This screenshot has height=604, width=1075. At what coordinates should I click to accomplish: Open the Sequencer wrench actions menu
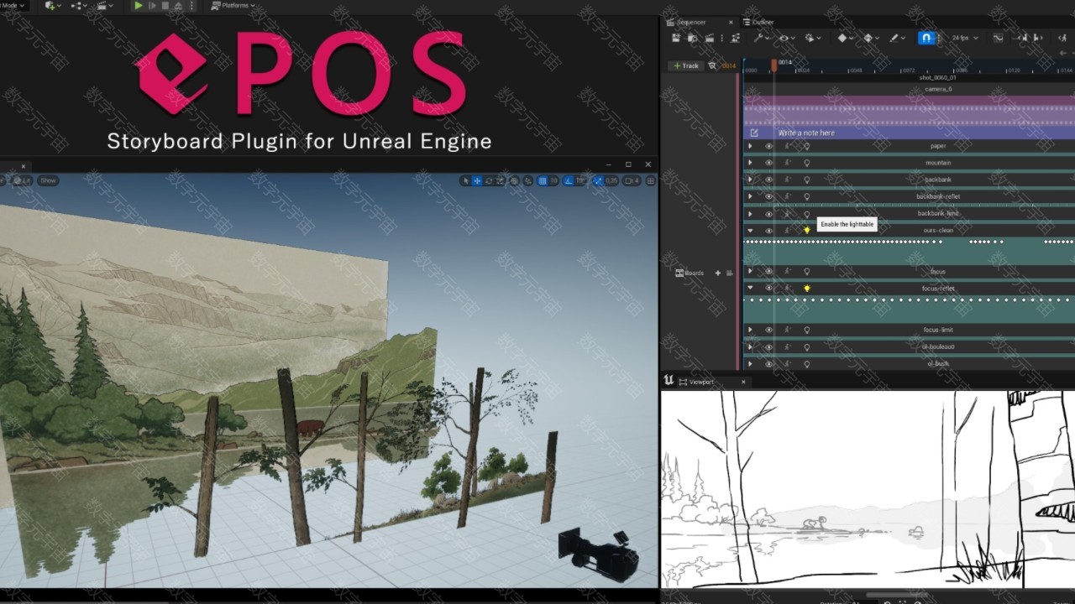[761, 38]
